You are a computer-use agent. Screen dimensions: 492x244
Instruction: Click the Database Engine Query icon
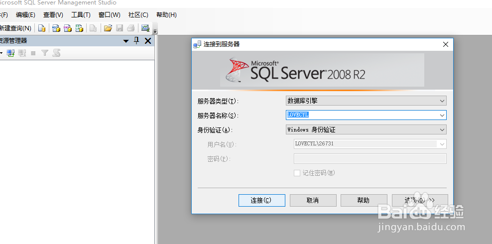(42, 28)
